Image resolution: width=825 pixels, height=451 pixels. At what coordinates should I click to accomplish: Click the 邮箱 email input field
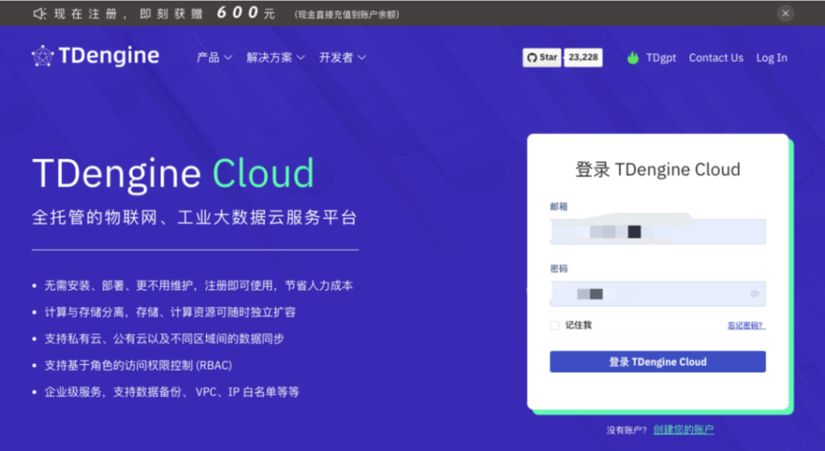point(657,231)
